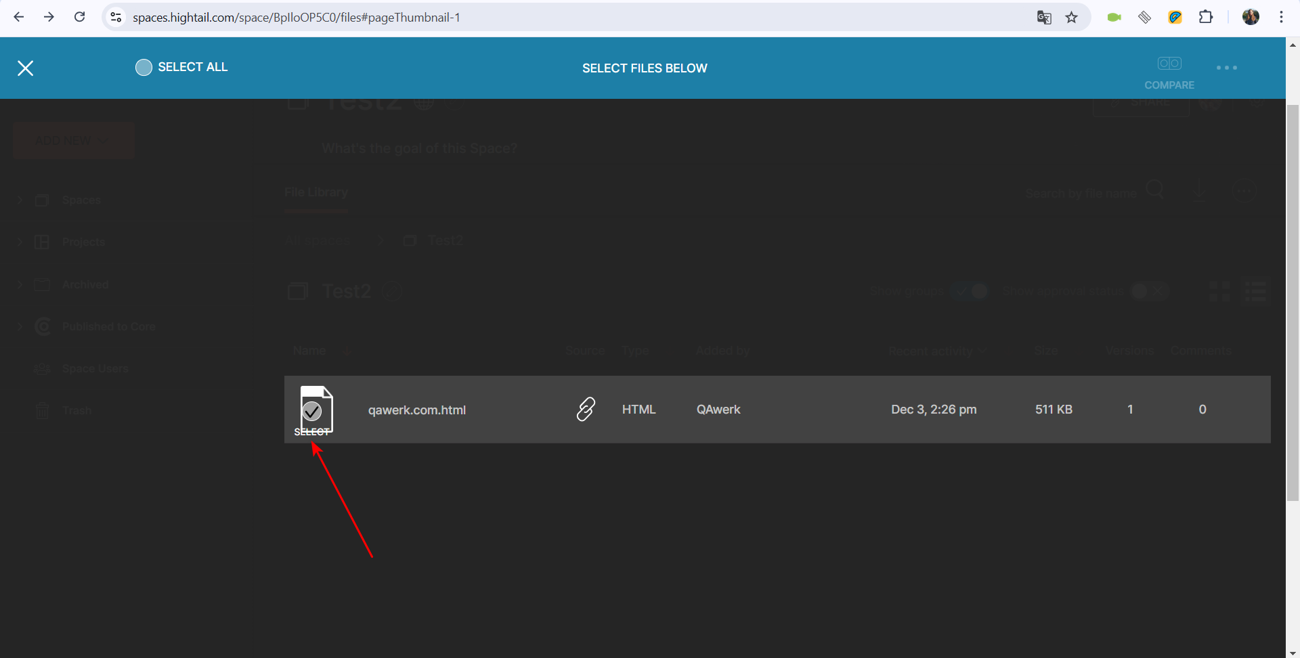1300x658 pixels.
Task: Click the QAwerk added-by cell
Action: [718, 410]
